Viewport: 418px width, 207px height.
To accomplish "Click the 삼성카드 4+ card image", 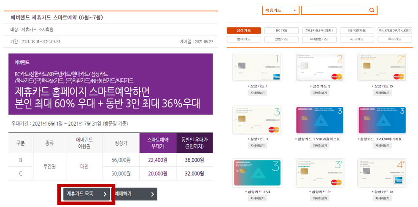I will [x=382, y=173].
